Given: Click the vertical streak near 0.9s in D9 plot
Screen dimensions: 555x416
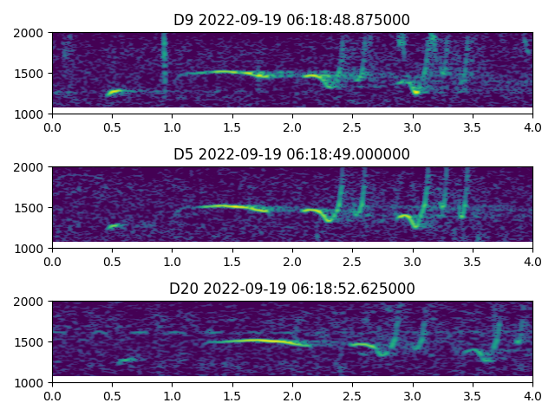Looking at the screenshot, I should point(163,61).
